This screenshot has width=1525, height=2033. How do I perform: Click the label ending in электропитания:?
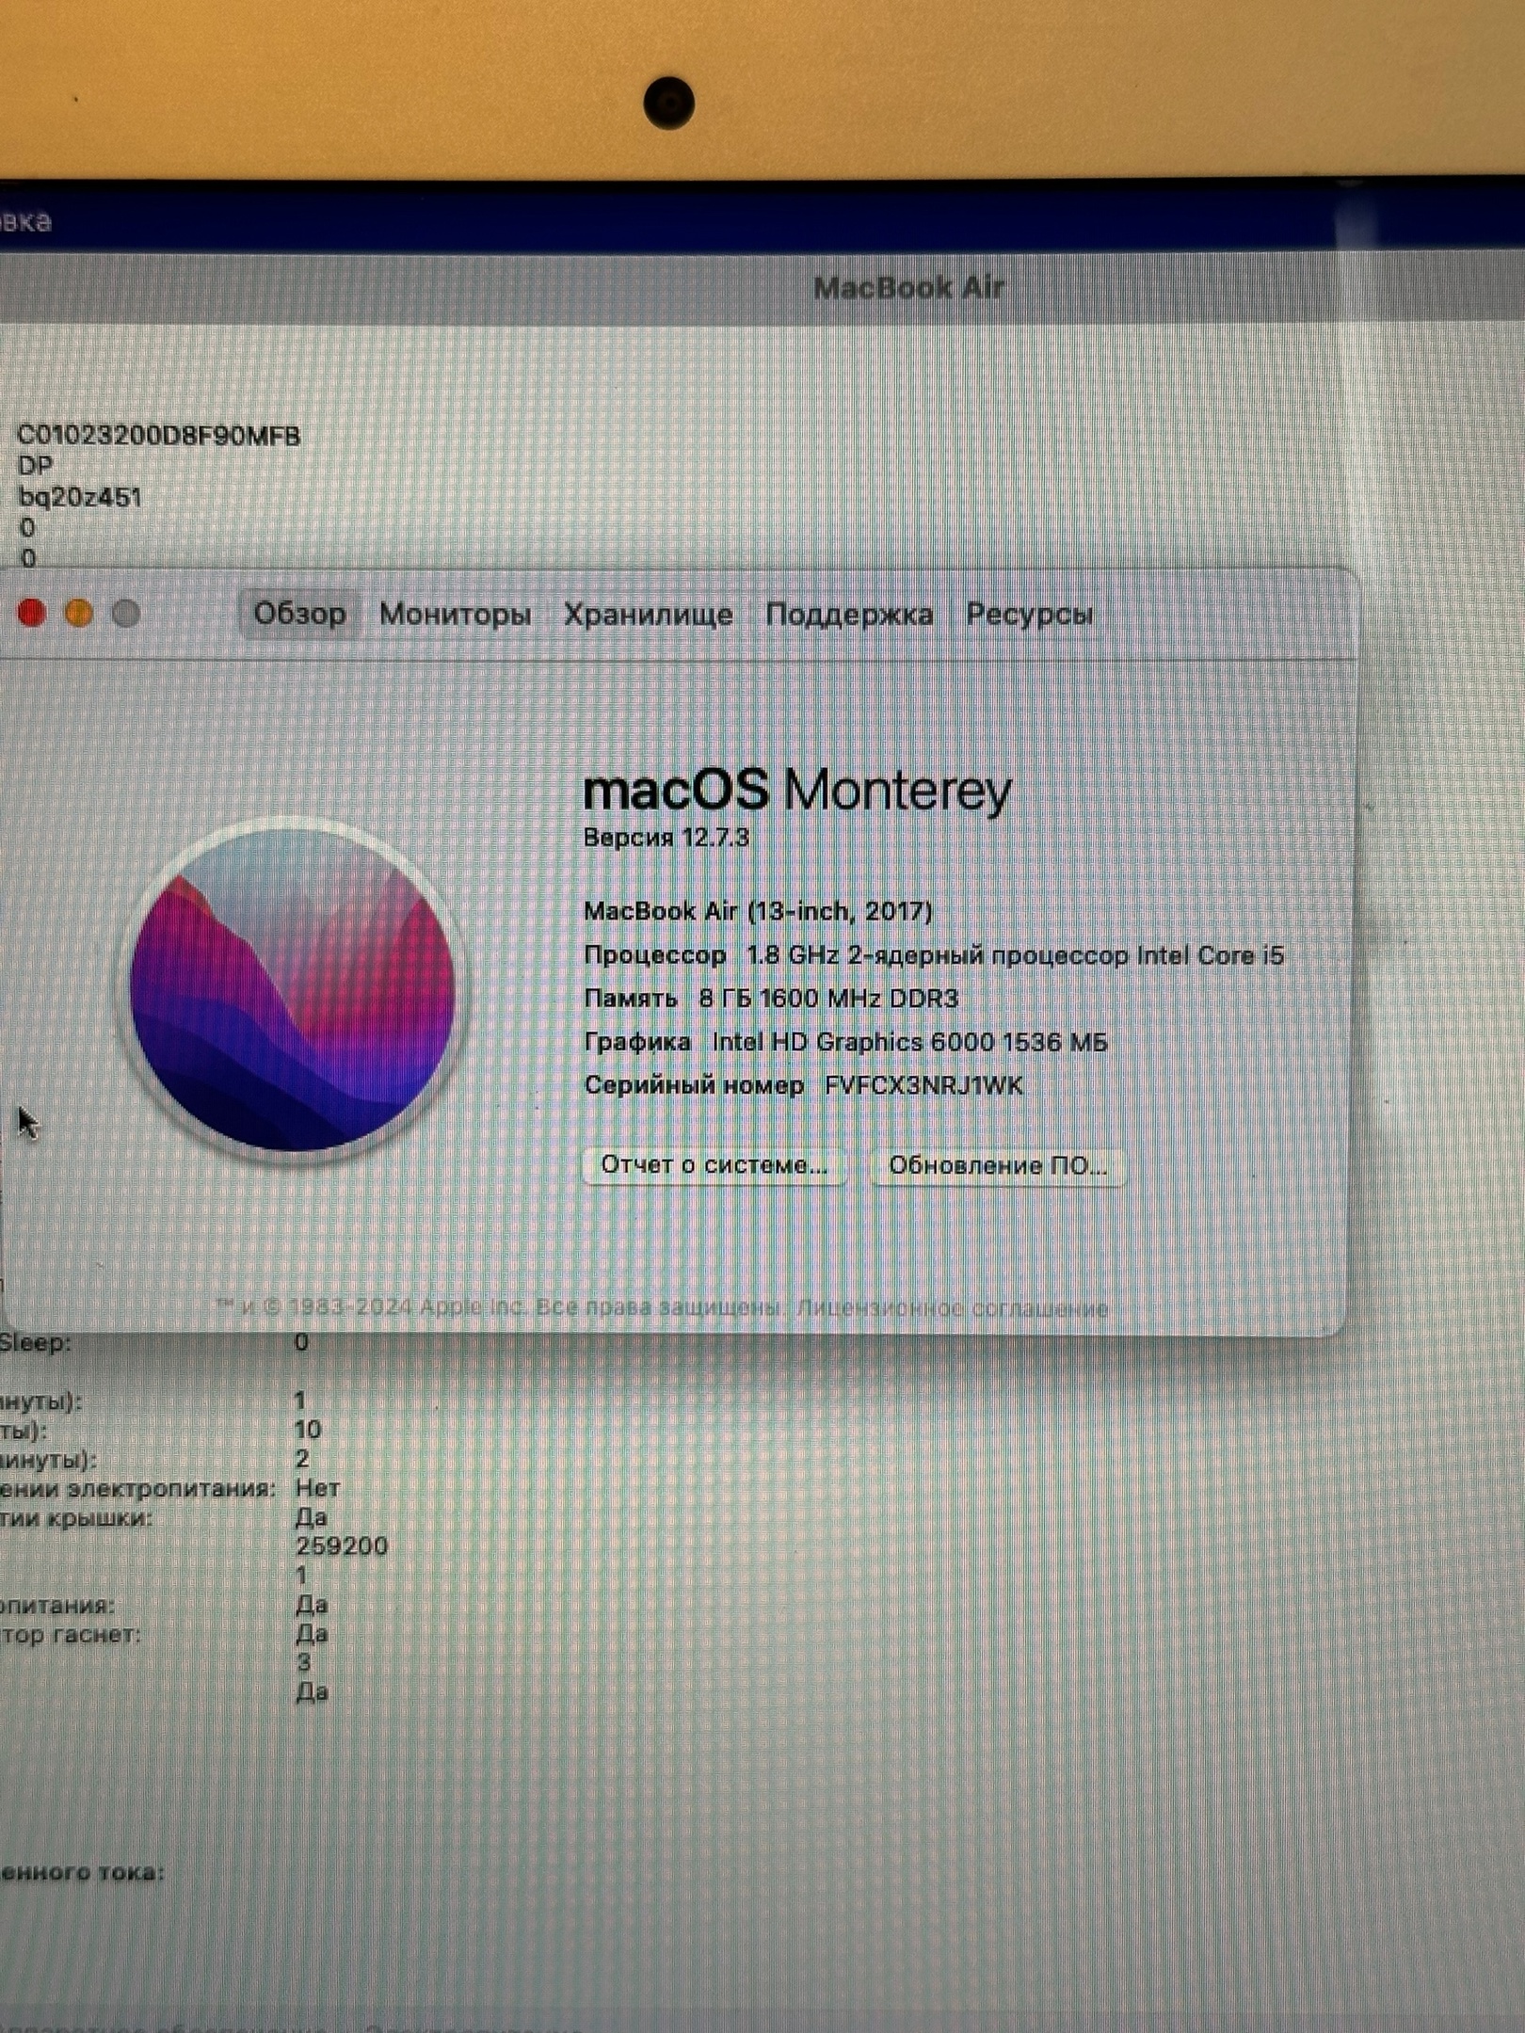point(138,1489)
